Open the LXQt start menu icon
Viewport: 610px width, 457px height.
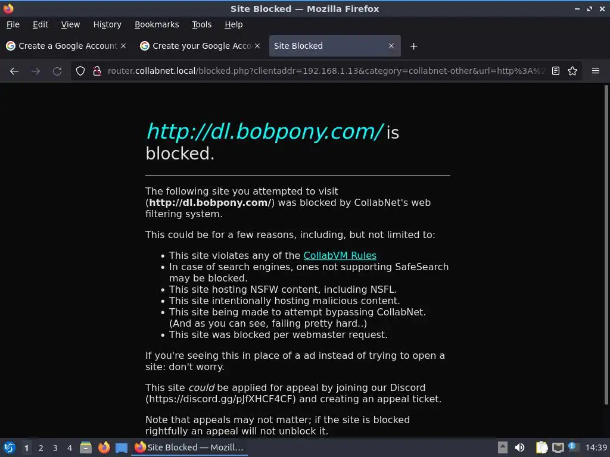10,447
